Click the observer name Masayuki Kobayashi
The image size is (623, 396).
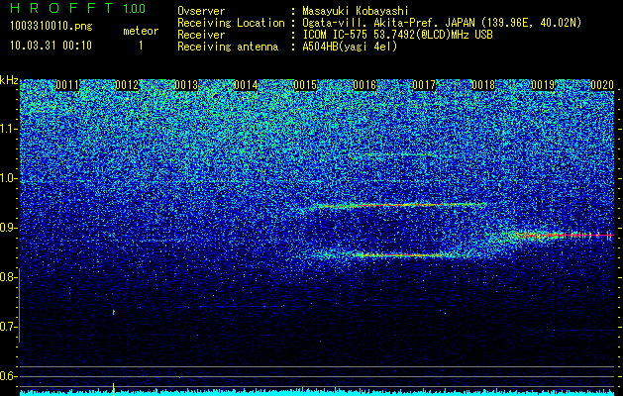click(x=356, y=11)
